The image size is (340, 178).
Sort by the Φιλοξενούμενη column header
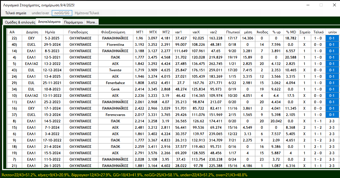tap(113, 32)
